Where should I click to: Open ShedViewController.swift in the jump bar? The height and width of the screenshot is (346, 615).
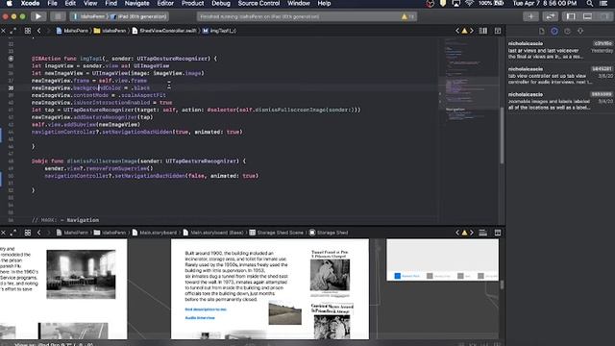pos(164,31)
